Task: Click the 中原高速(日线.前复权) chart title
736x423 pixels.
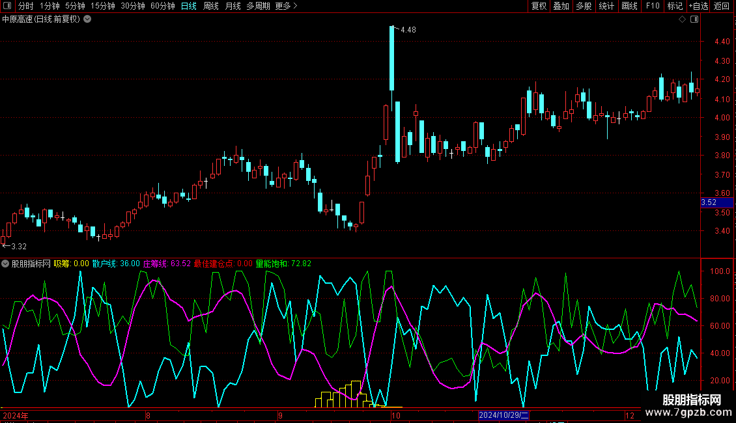Action: [41, 20]
